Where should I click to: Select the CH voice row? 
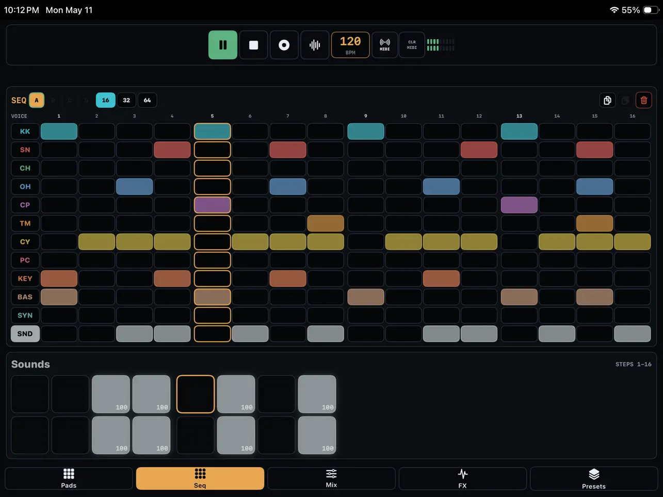[25, 168]
